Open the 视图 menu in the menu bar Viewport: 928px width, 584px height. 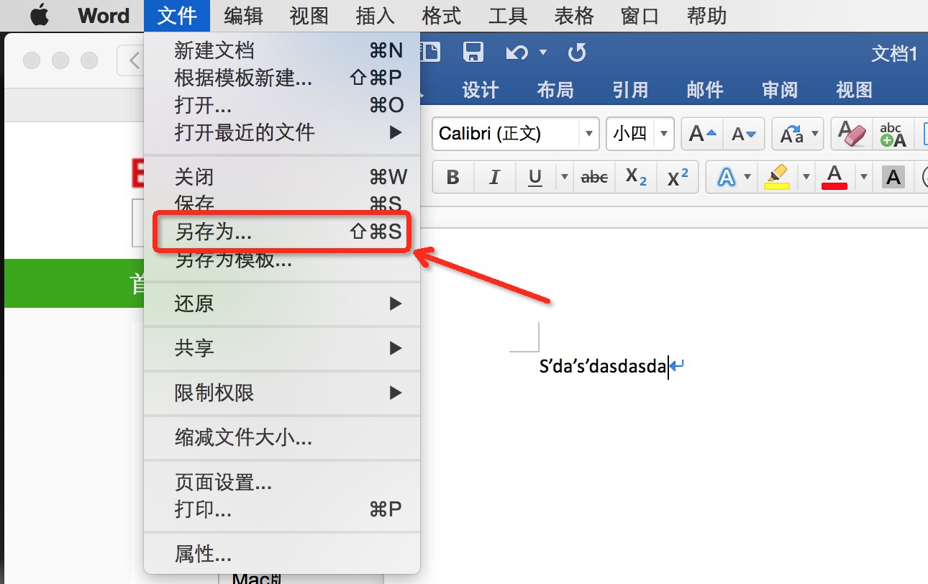[x=309, y=16]
